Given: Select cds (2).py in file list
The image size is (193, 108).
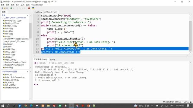Looking at the screenshot, I should pos(9,31).
